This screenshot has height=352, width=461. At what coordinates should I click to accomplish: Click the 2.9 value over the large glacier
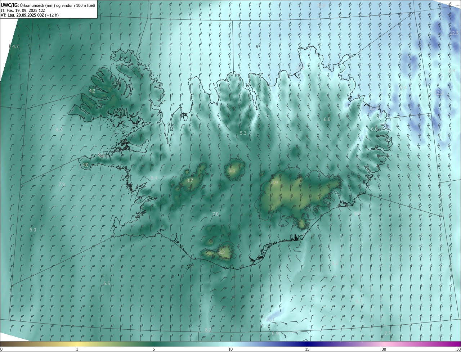coord(274,183)
